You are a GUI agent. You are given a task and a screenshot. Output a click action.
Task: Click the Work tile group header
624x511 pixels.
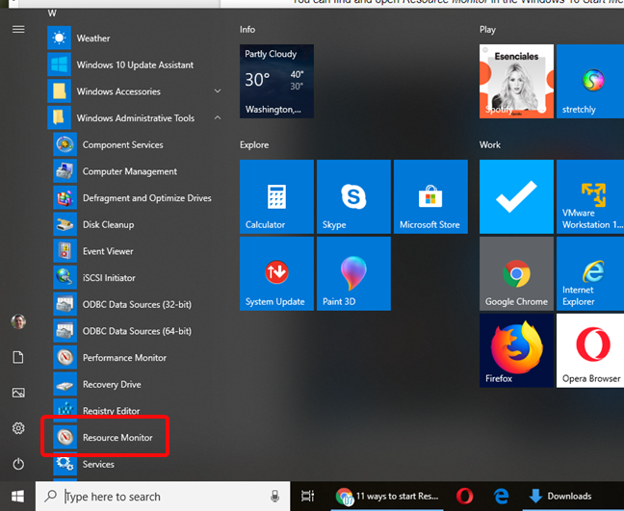tap(490, 144)
